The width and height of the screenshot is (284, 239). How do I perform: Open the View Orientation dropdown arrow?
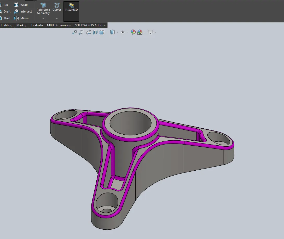pos(107,32)
